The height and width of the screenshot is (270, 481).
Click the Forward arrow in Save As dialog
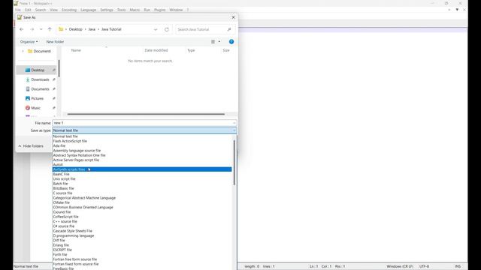pyautogui.click(x=32, y=29)
